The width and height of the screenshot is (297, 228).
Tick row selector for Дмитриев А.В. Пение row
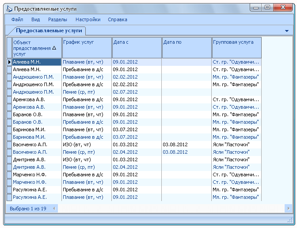[x=9, y=167]
